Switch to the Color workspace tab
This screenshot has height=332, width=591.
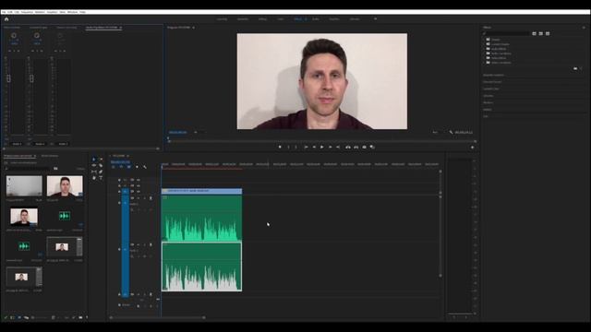281,18
